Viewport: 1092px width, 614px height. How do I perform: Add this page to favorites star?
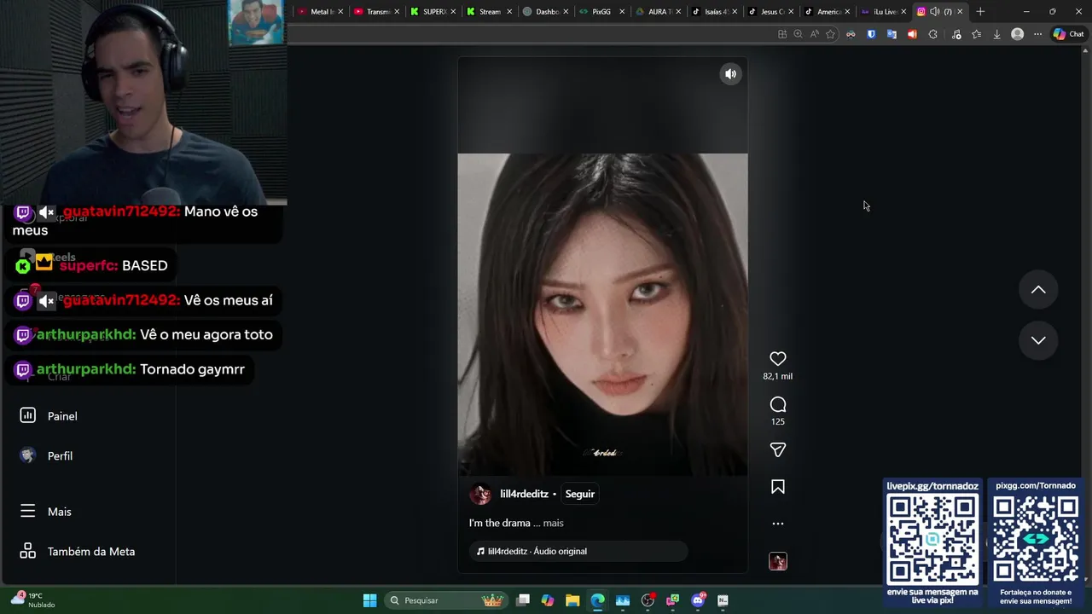pos(830,34)
